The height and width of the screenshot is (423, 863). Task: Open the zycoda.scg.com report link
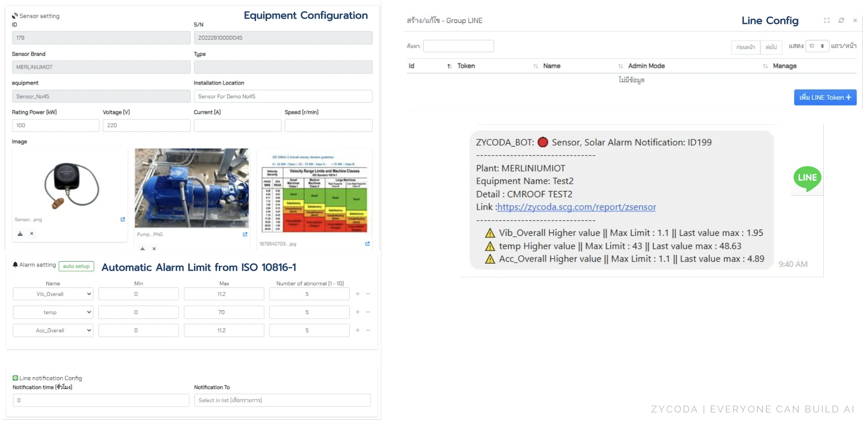point(576,207)
